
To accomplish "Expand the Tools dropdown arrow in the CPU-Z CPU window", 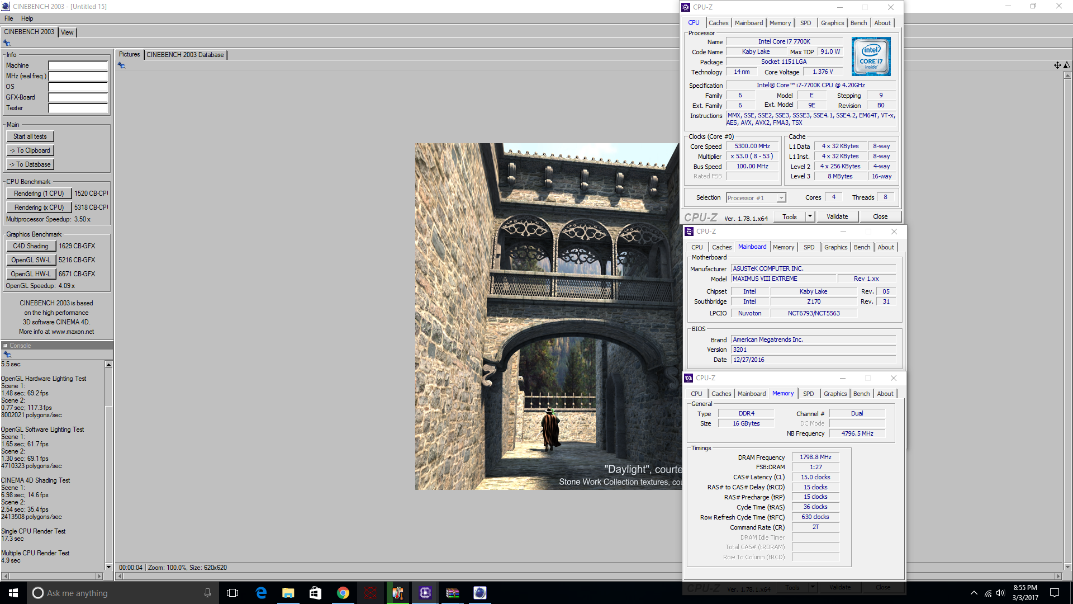I will tap(810, 216).
